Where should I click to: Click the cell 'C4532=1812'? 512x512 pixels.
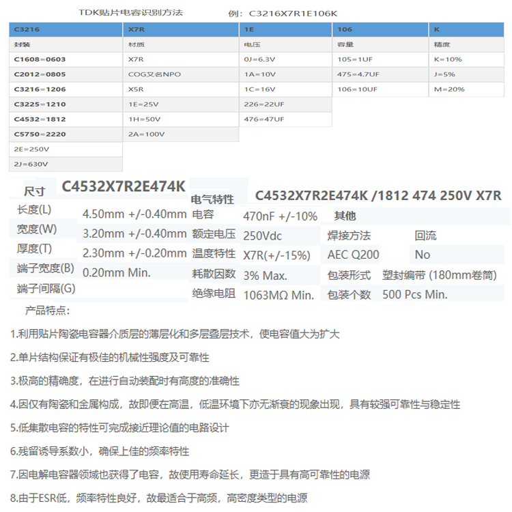tap(66, 119)
